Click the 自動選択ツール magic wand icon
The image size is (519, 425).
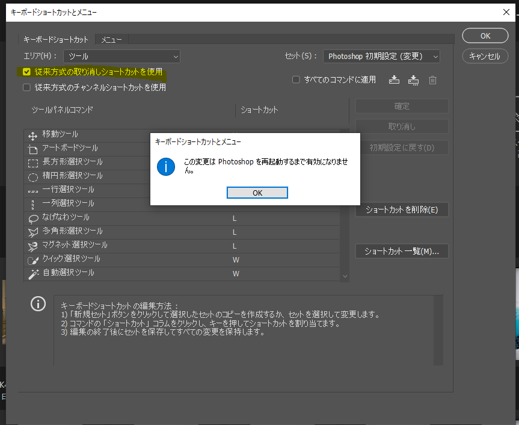click(x=34, y=273)
